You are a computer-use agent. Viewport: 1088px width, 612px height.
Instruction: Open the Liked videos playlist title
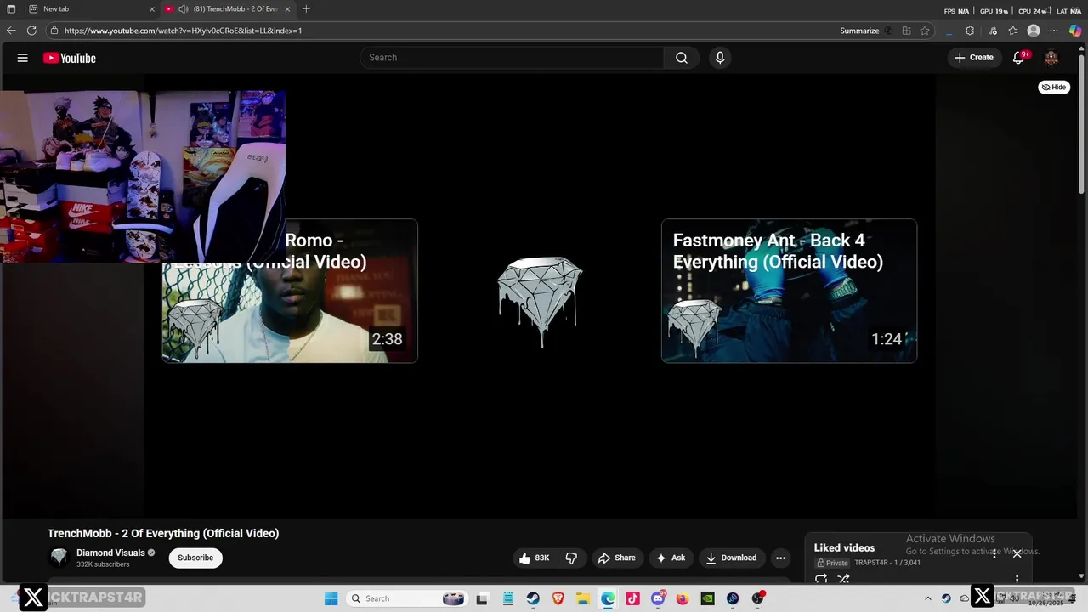pyautogui.click(x=844, y=547)
